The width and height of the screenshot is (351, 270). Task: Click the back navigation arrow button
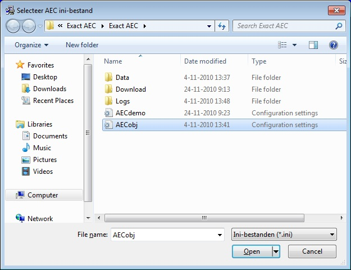click(x=13, y=26)
